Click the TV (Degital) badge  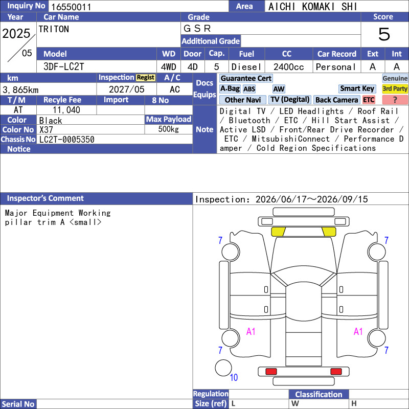(x=290, y=100)
